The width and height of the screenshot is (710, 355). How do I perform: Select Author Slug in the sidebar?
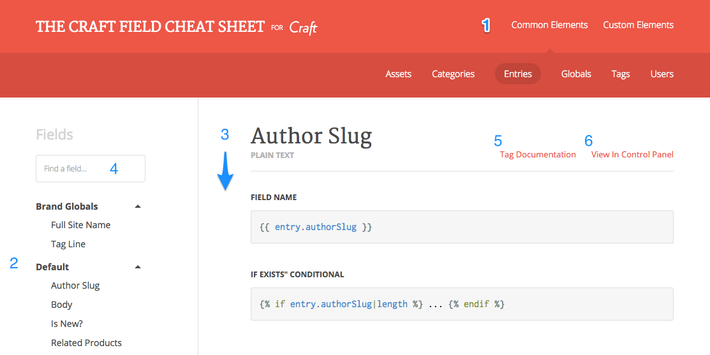pos(75,286)
